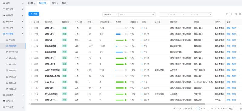Open 验收任务 in the sidebar

tap(13, 83)
